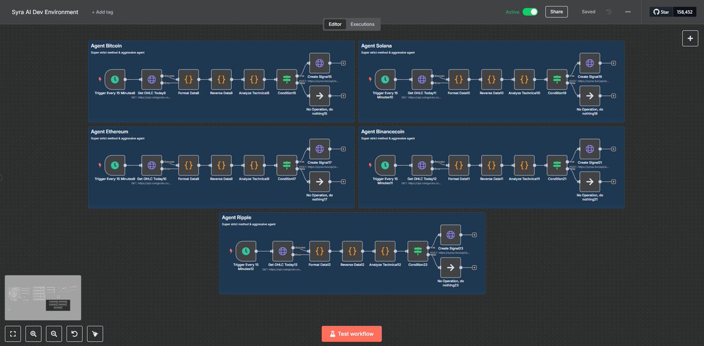The image size is (704, 346).
Task: Select the Format Data12 node
Action: pyautogui.click(x=319, y=251)
